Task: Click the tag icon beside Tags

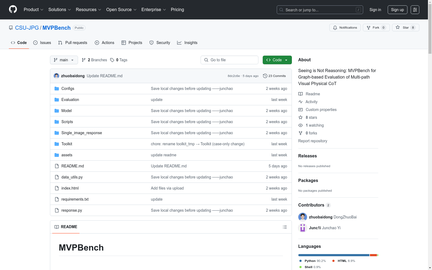Action: click(x=112, y=60)
